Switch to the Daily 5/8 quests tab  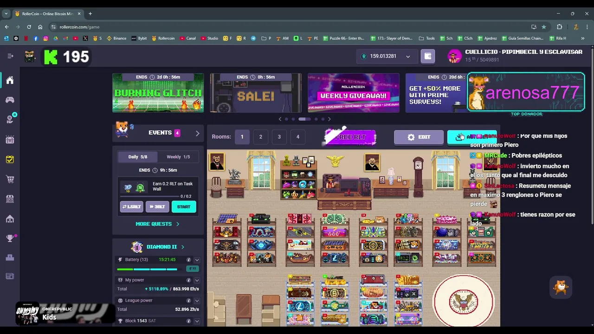pyautogui.click(x=137, y=157)
